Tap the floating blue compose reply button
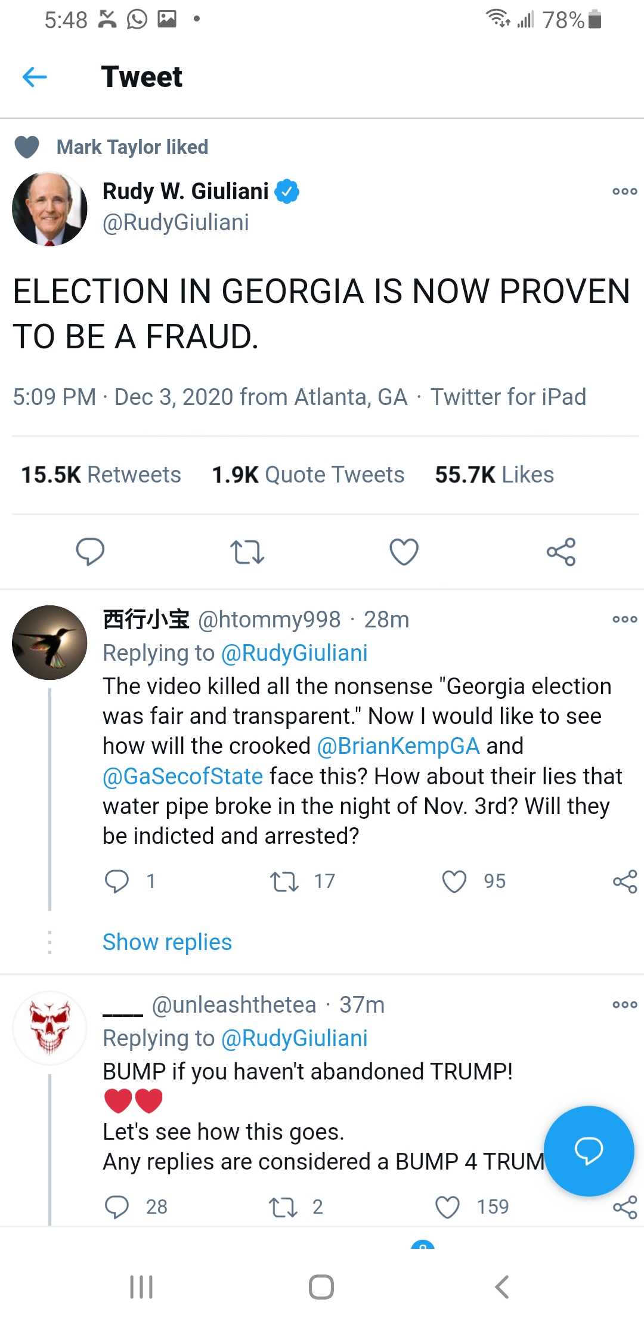This screenshot has width=644, height=1324. click(x=589, y=1150)
